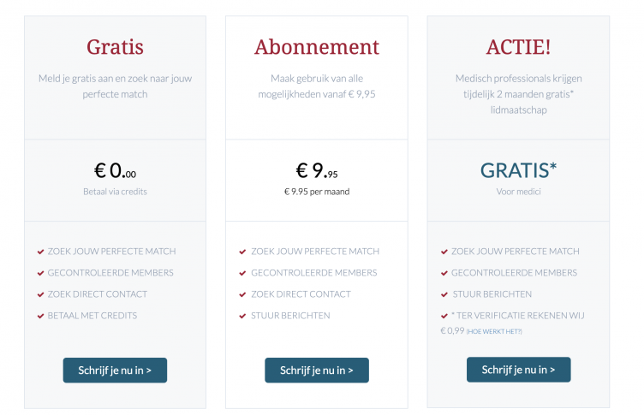Click the ACTIE! plan sign-up button

[x=518, y=370]
